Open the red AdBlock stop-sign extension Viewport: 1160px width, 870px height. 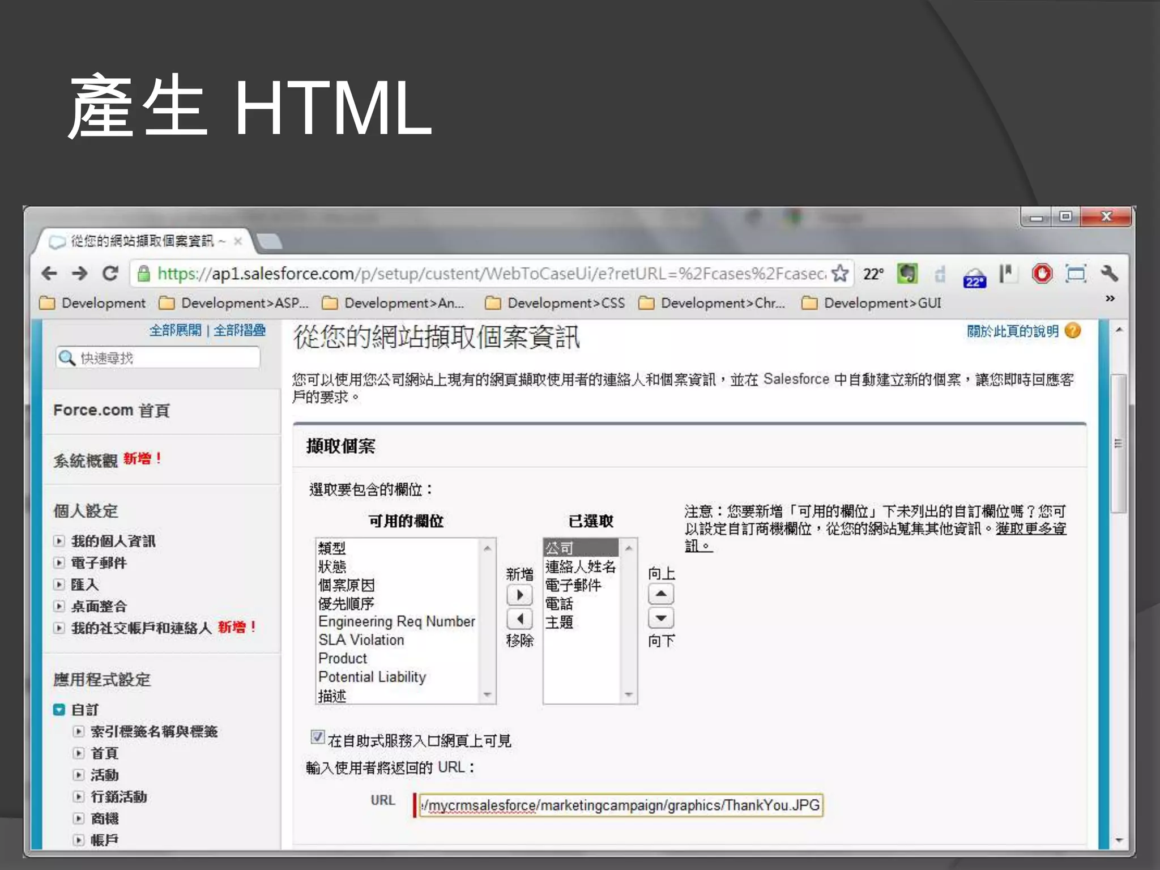[x=1042, y=274]
